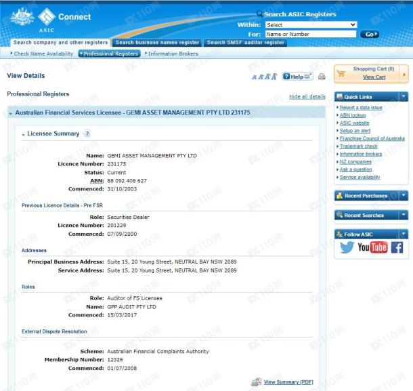This screenshot has width=413, height=391.
Task: Click the Status value Current
Action: point(116,173)
